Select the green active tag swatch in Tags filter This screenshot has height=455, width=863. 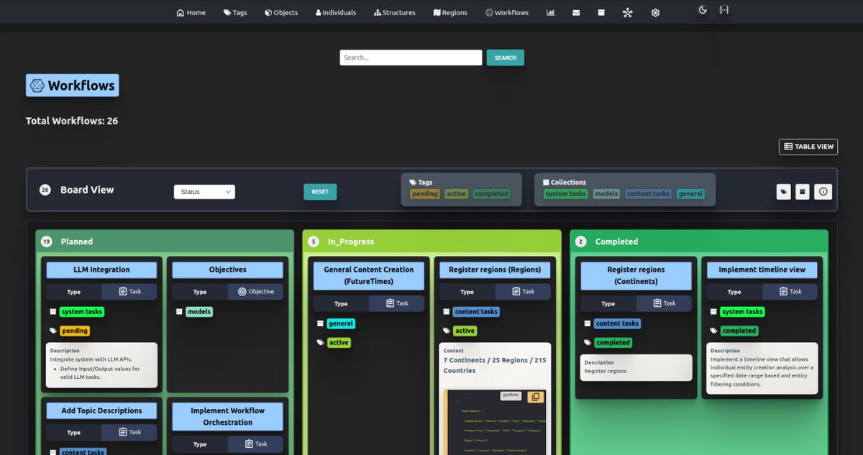click(456, 193)
